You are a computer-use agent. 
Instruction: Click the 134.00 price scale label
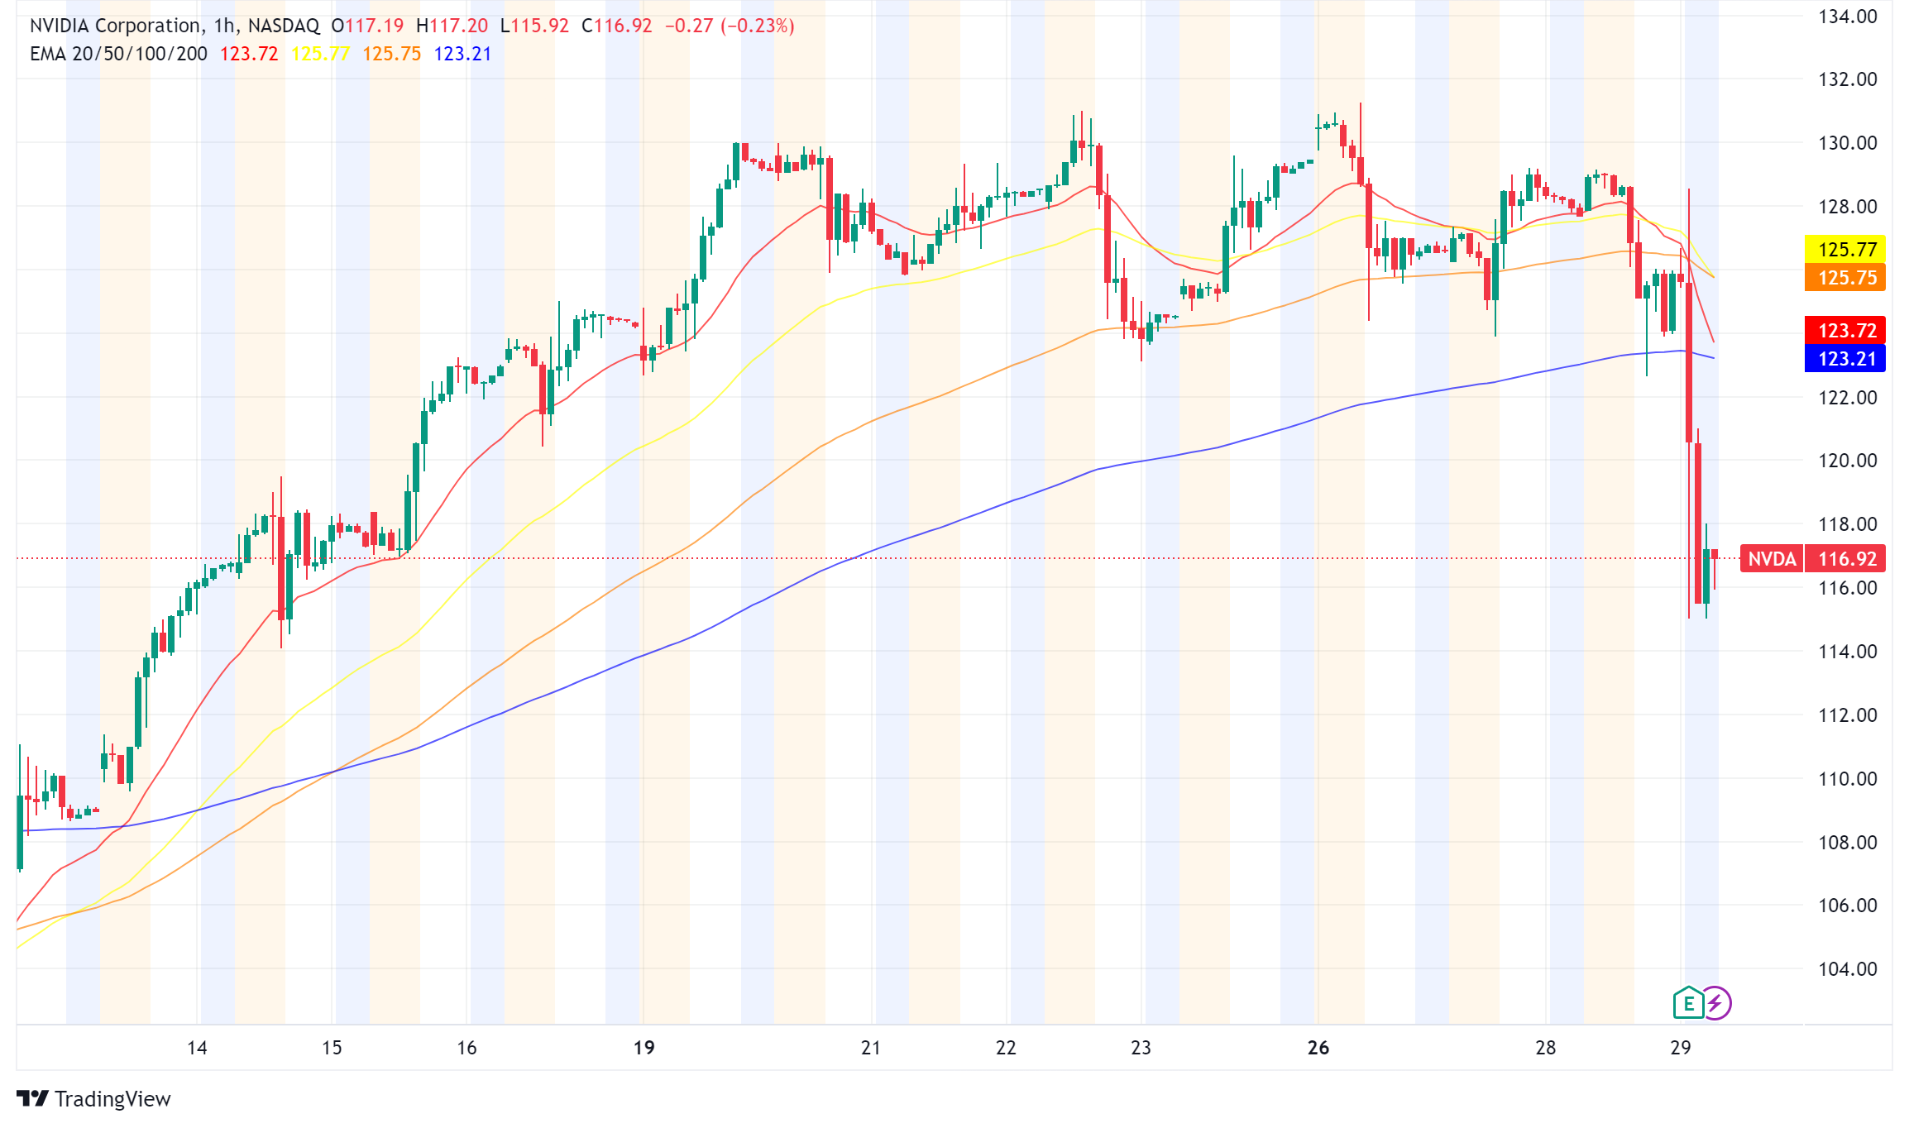point(1847,17)
